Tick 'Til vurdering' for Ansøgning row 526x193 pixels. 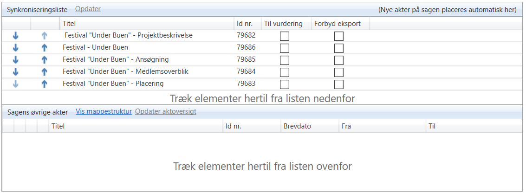(x=285, y=60)
